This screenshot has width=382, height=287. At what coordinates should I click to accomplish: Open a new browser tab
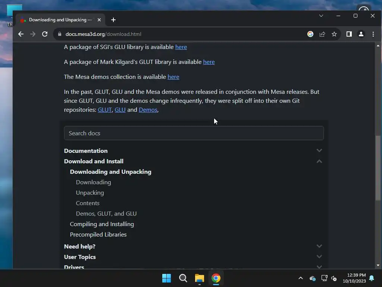click(x=113, y=20)
